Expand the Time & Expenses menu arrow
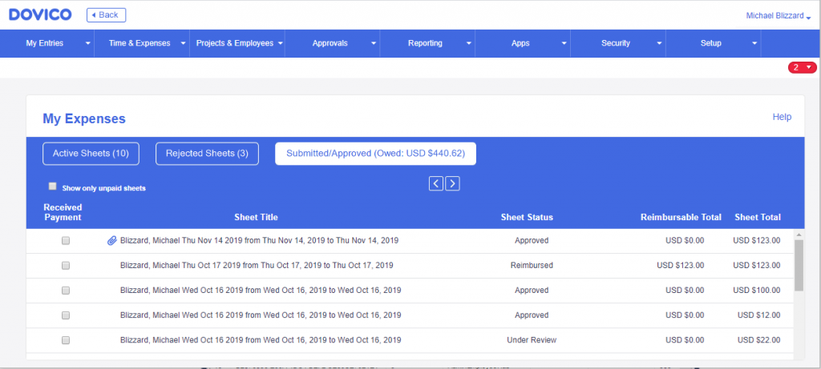821x369 pixels. point(184,43)
